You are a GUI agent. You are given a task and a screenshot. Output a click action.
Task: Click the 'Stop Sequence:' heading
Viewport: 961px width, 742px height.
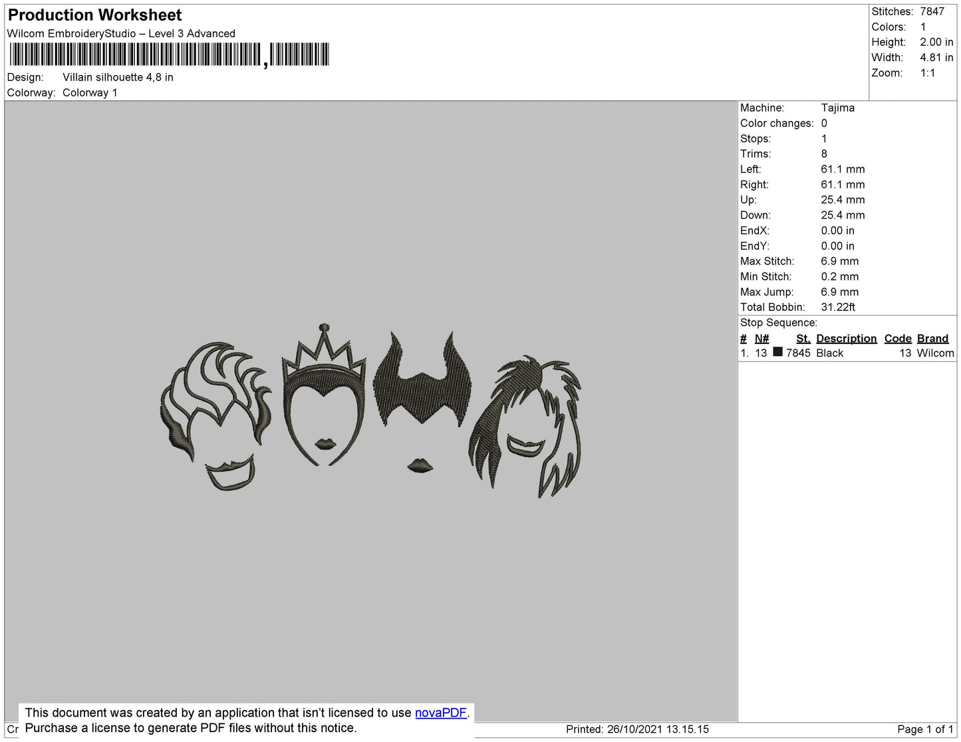click(x=779, y=322)
